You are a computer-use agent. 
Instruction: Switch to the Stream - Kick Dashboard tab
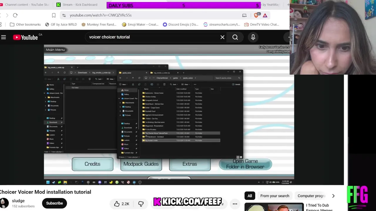(77, 5)
